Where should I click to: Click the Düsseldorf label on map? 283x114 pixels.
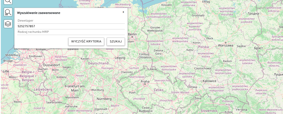coord(51,65)
